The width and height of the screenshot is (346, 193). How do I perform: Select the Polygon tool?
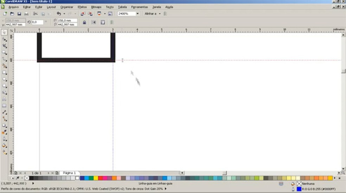4,86
